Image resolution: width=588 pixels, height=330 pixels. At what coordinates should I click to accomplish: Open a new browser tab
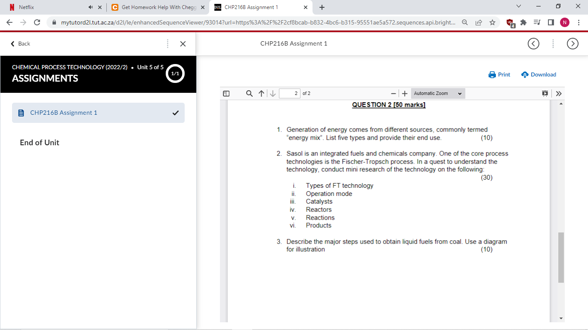(322, 7)
